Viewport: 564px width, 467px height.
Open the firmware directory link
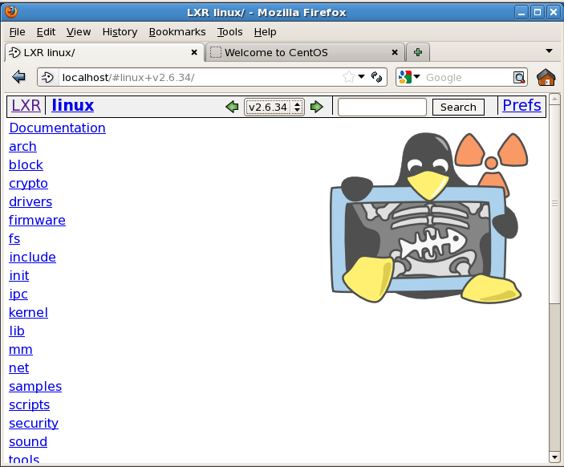37,220
